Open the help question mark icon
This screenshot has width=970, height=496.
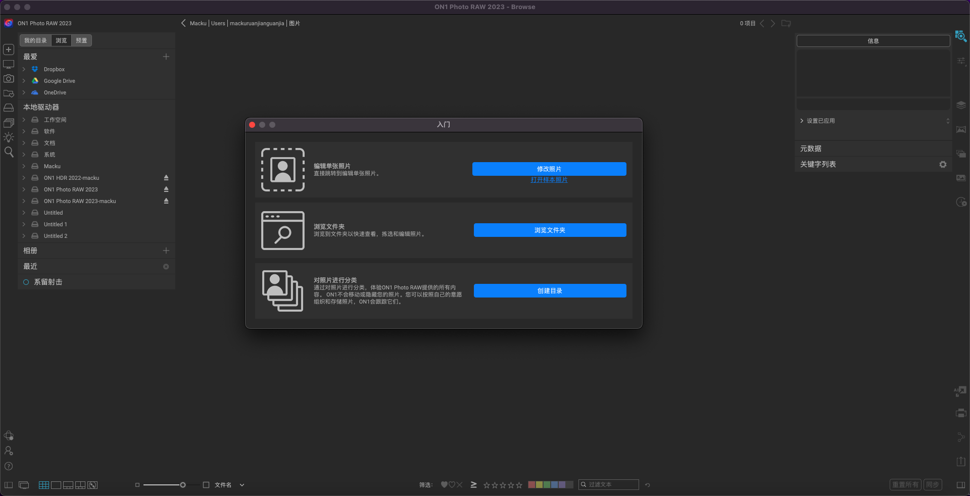coord(9,466)
